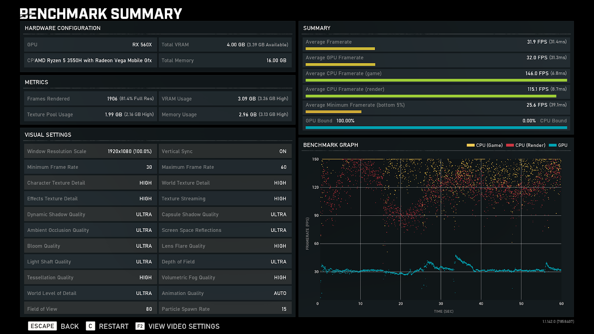
Task: Click the Tessellation Quality row label
Action: (50, 278)
